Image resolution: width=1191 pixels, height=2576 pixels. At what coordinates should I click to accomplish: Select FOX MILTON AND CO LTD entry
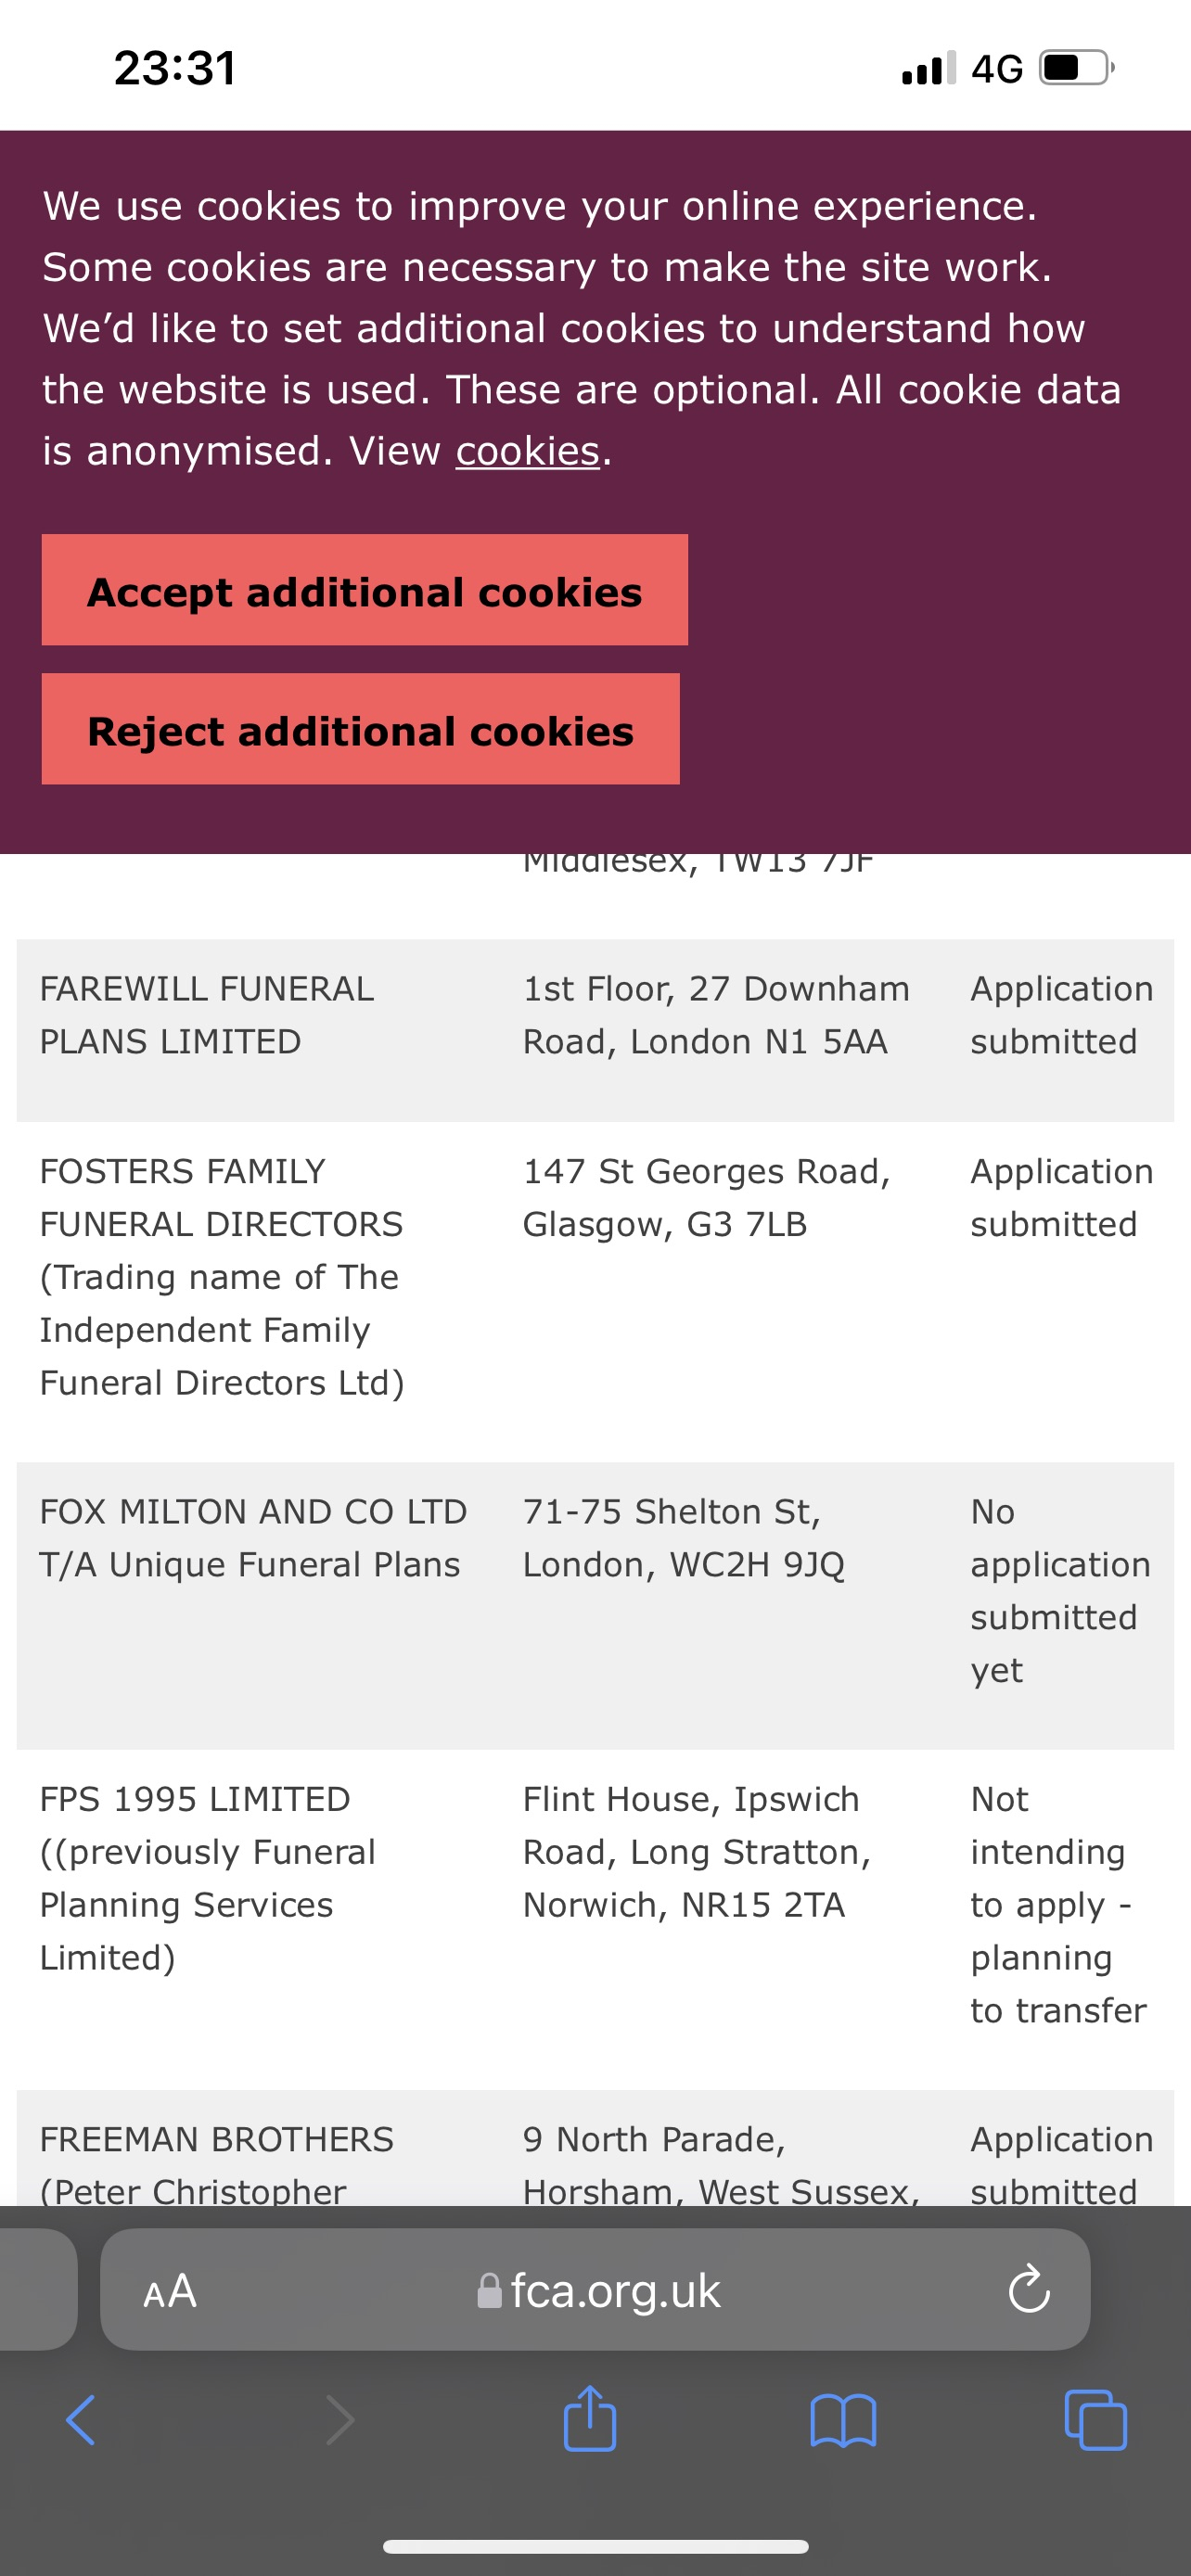pos(253,1538)
